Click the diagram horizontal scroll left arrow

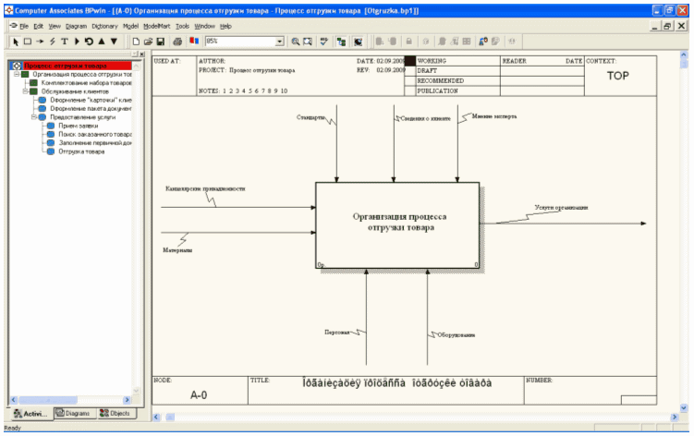pyautogui.click(x=156, y=417)
